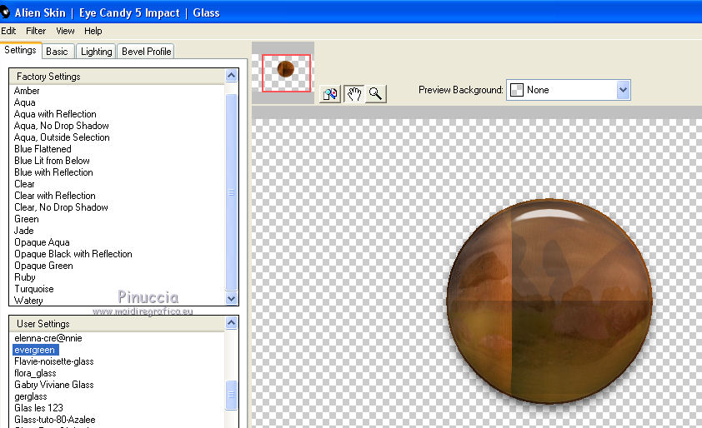Open the Help menu

(x=93, y=31)
